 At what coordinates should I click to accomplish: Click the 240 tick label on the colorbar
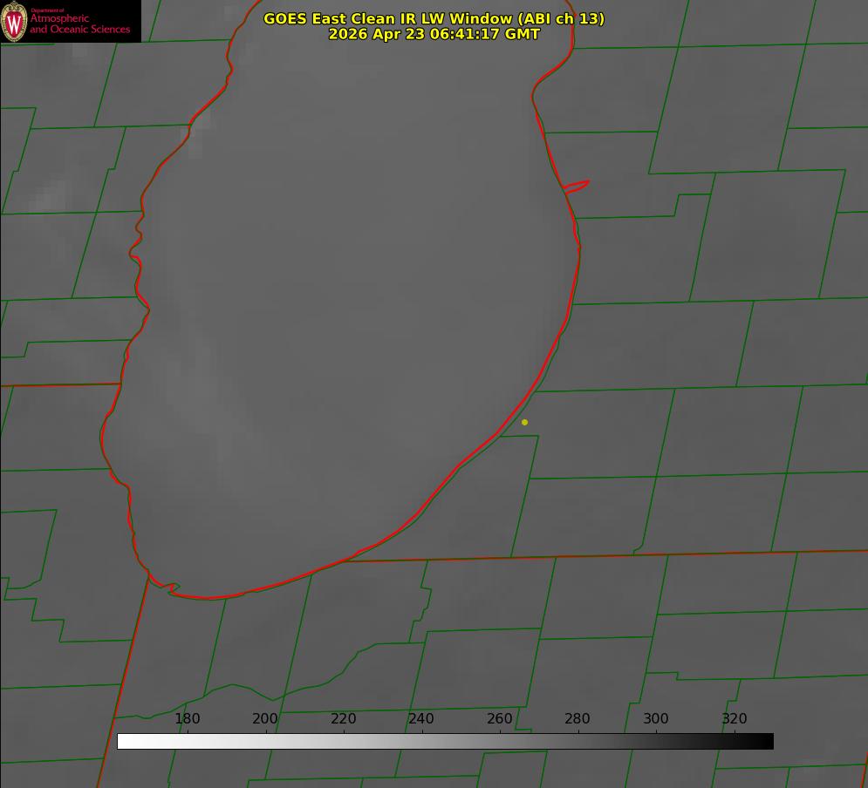[421, 718]
